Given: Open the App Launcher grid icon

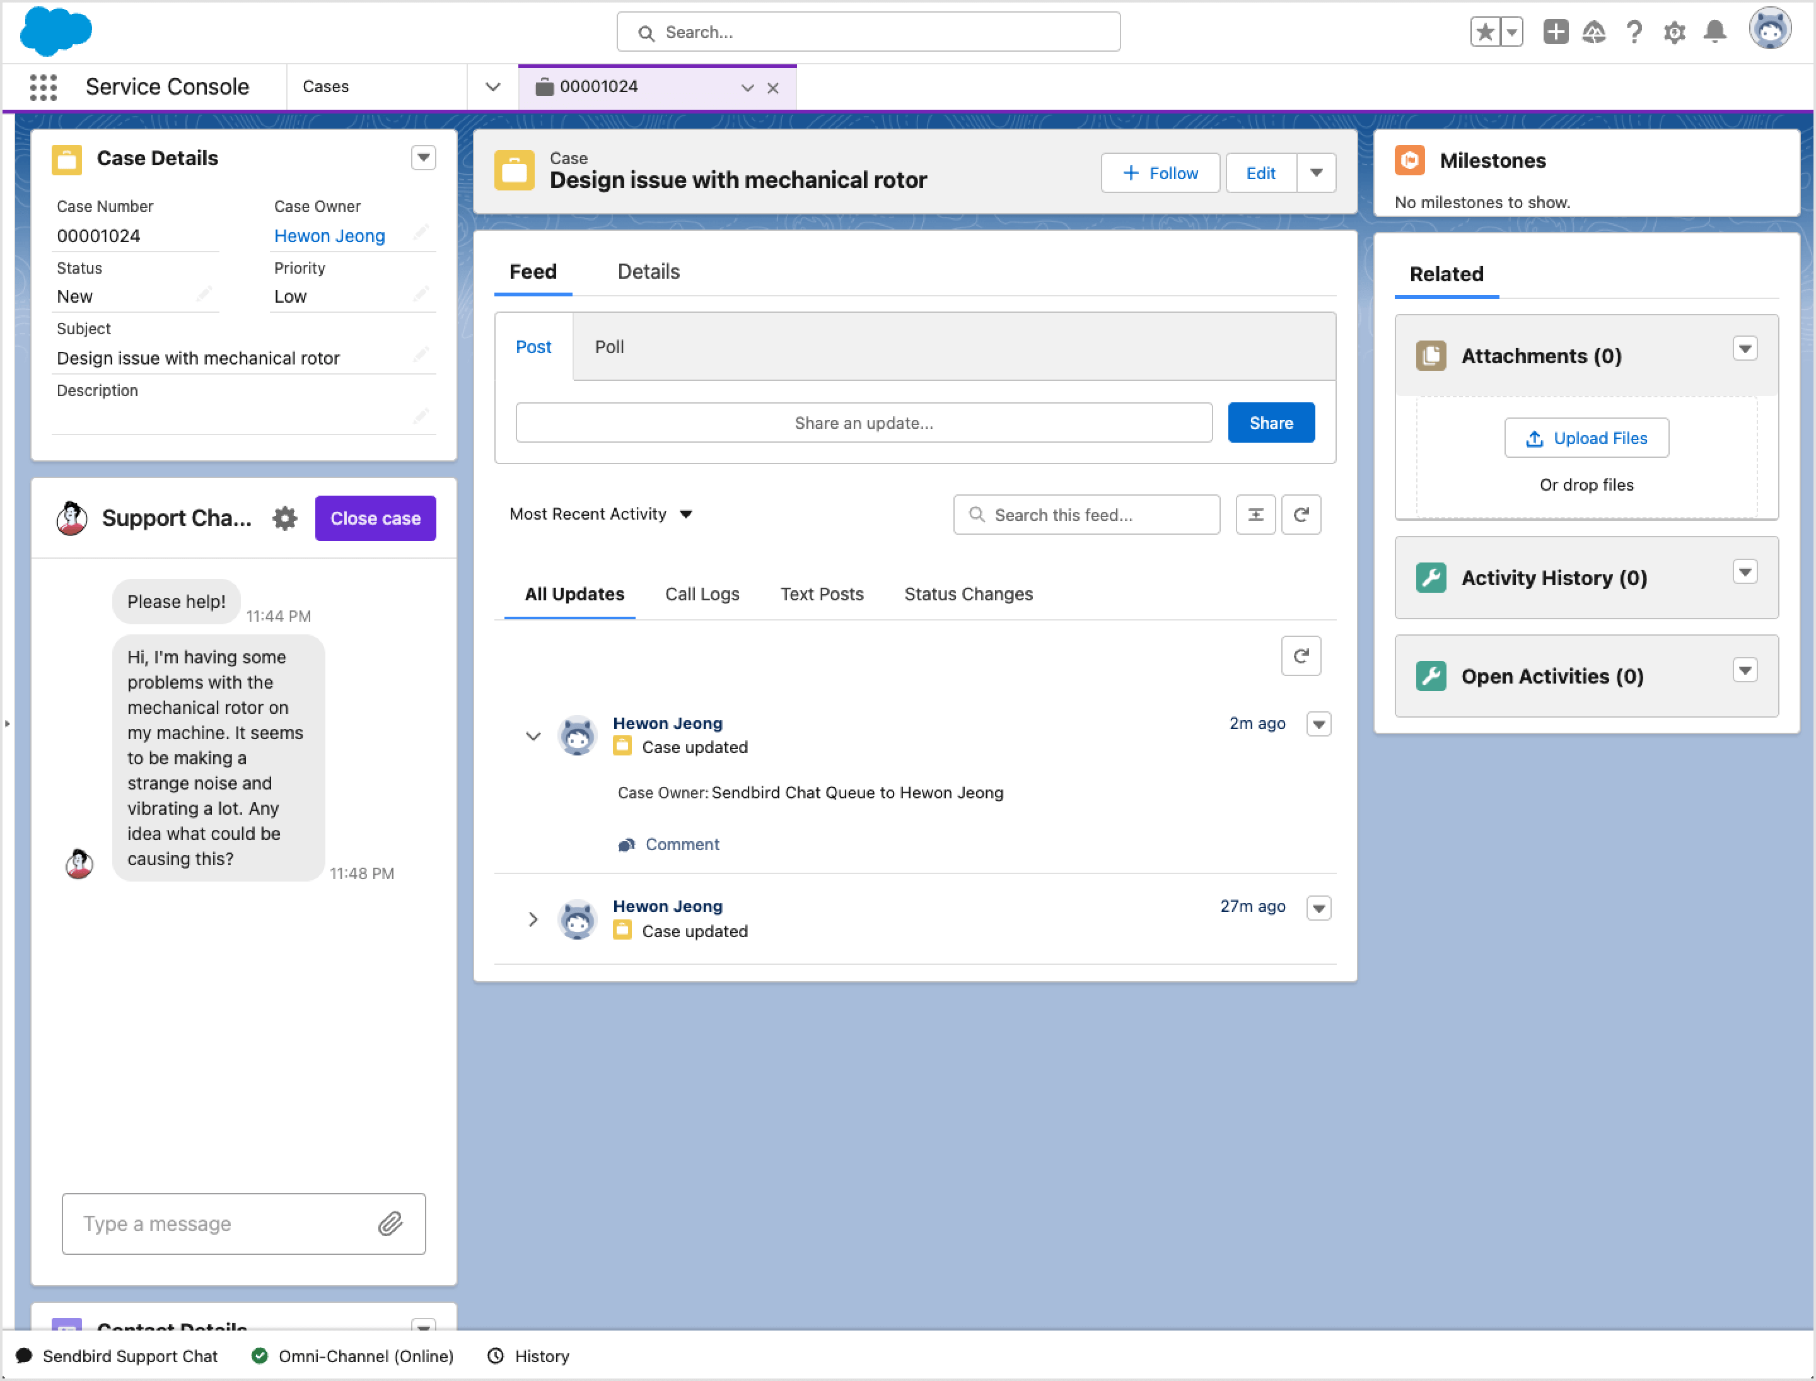Looking at the screenshot, I should [43, 86].
